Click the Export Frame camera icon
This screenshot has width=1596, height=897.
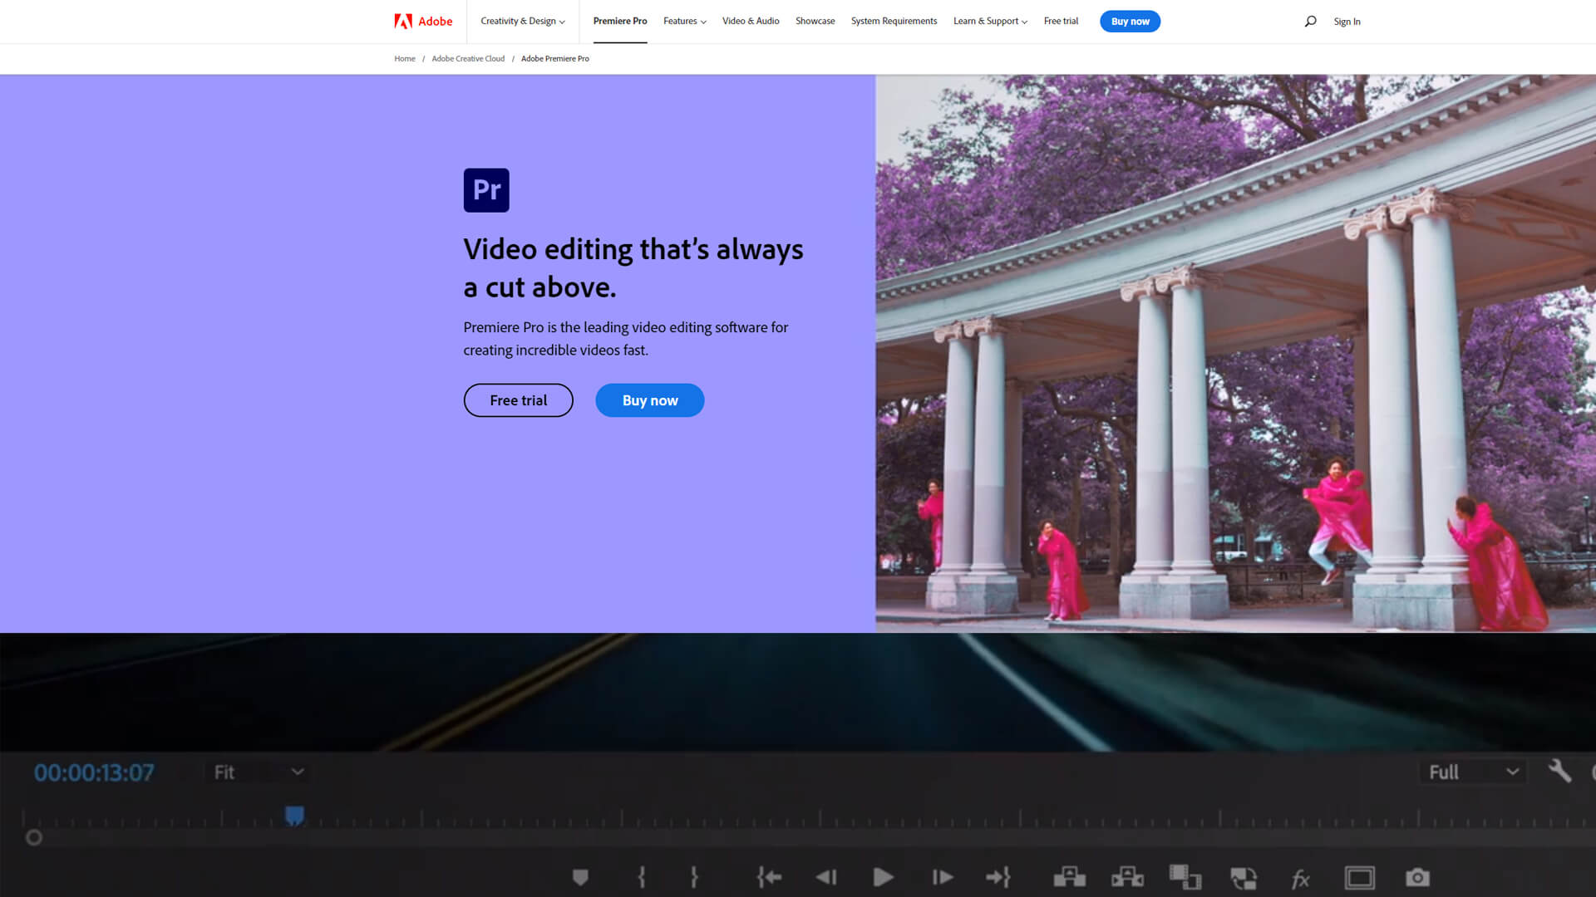tap(1417, 877)
